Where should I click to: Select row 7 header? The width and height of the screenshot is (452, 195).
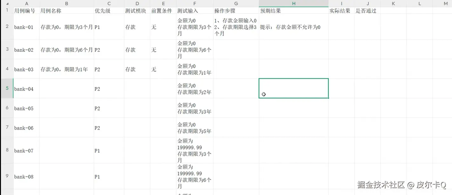7,127
